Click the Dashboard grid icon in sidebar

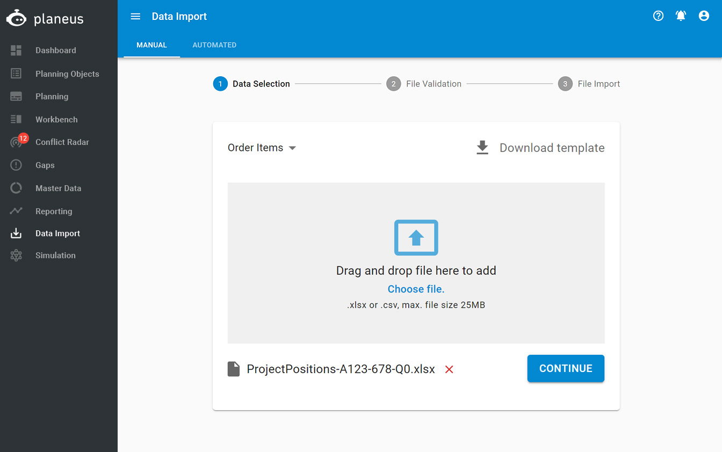pyautogui.click(x=16, y=50)
